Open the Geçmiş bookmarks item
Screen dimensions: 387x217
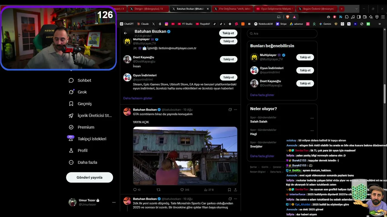(80, 104)
